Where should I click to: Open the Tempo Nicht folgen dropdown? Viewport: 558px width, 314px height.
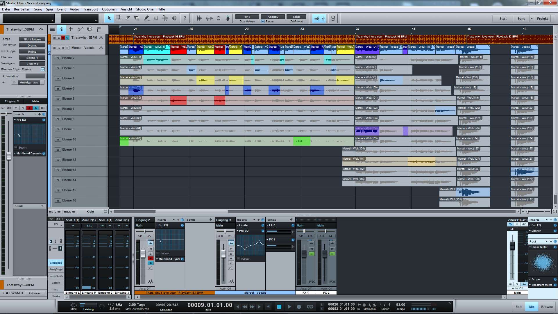tap(32, 39)
